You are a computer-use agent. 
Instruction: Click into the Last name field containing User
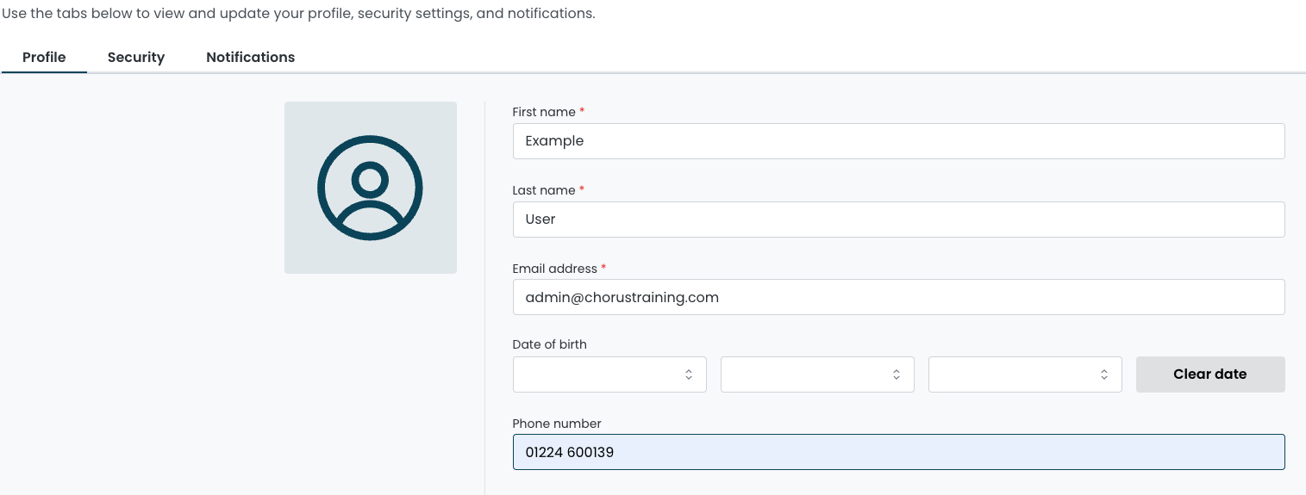coord(897,220)
